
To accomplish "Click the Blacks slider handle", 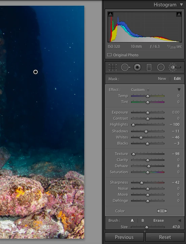I will pos(147,144).
